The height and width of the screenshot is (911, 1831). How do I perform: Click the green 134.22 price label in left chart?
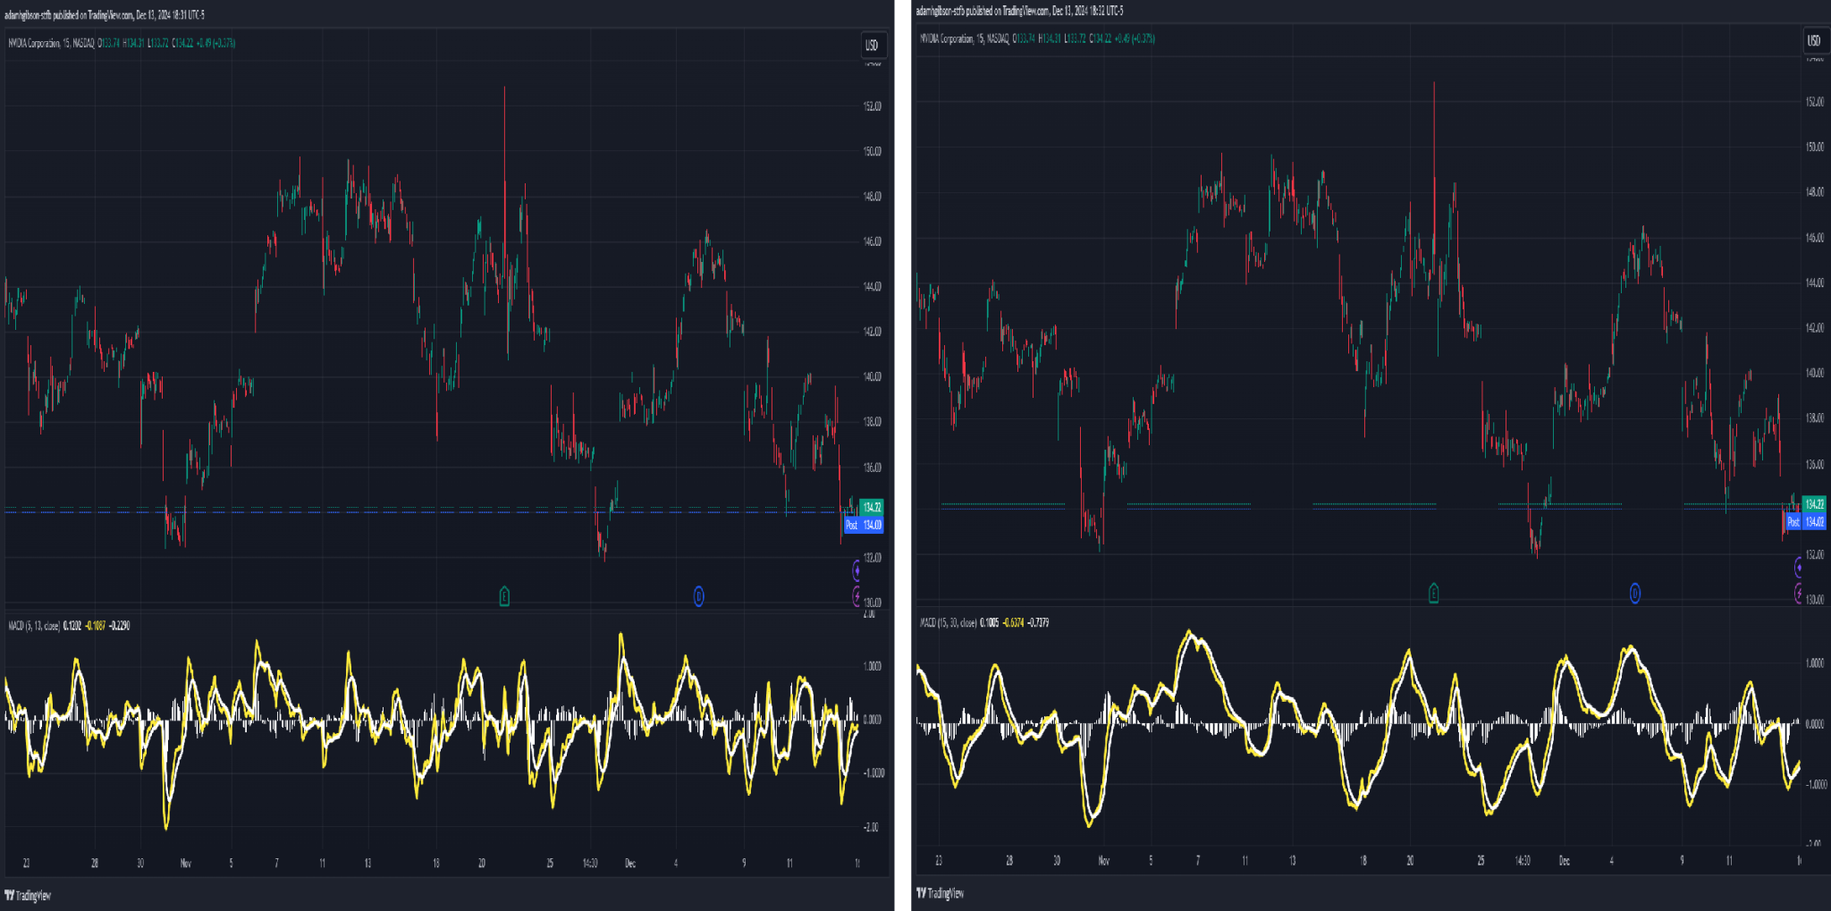point(872,507)
